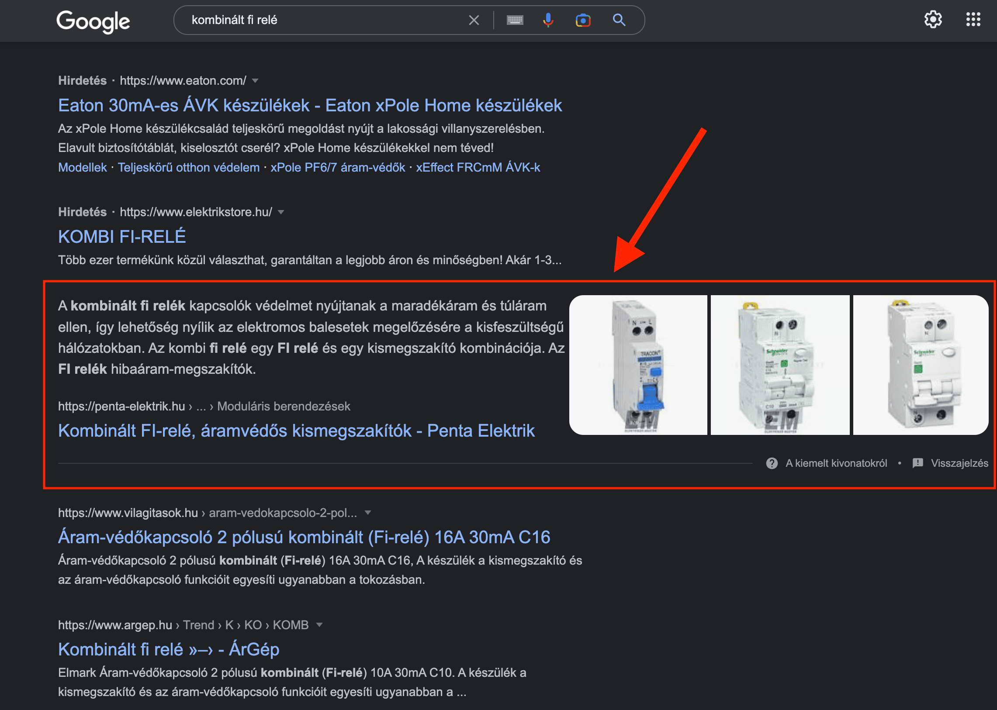The width and height of the screenshot is (997, 710).
Task: Open the Áram-védőkapcsoló 2 pólusú kombinált result
Action: (x=304, y=537)
